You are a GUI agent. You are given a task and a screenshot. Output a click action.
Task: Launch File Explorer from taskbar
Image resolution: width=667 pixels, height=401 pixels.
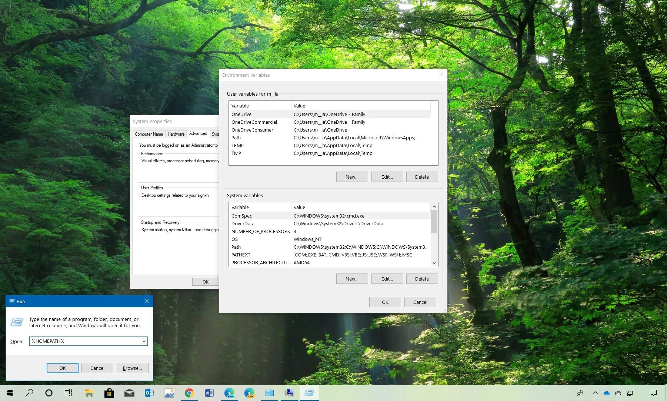click(89, 393)
